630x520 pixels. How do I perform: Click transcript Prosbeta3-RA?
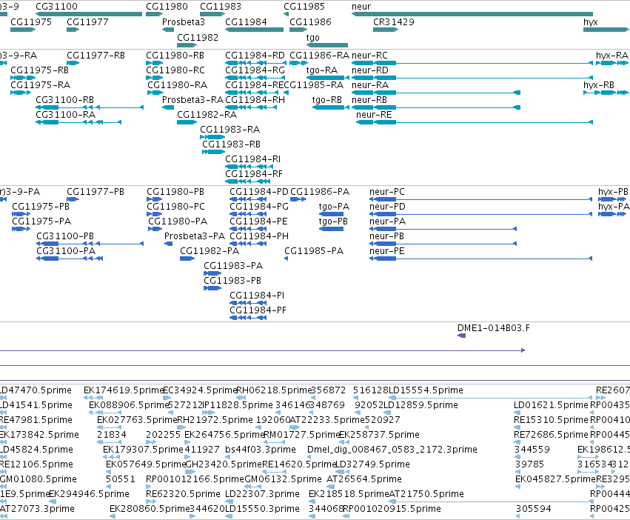tap(192, 100)
